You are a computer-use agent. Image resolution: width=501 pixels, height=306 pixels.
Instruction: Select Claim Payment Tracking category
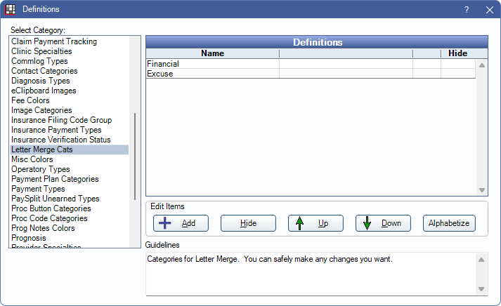pyautogui.click(x=54, y=41)
